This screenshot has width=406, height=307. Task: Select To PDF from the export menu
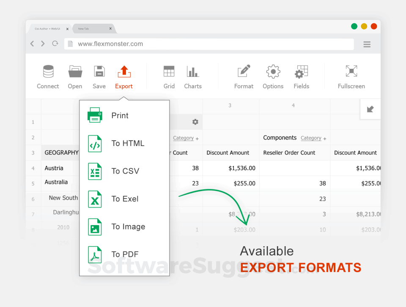tap(124, 254)
